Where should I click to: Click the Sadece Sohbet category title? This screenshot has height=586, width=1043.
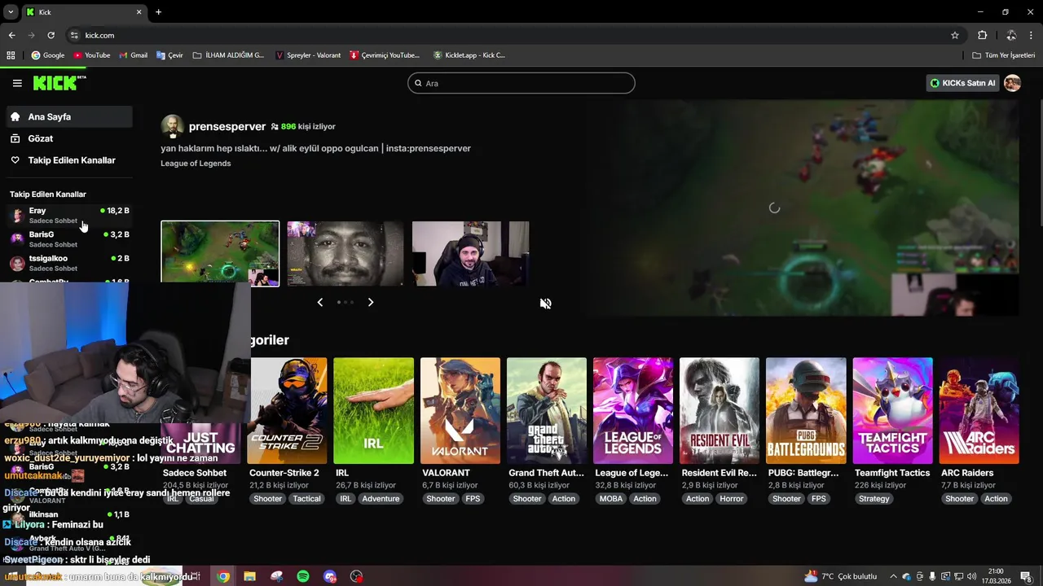[195, 473]
